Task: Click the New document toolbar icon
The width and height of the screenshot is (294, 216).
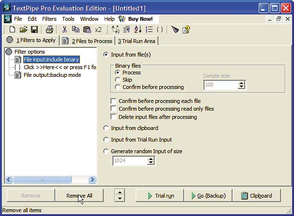Action: pyautogui.click(x=13, y=29)
